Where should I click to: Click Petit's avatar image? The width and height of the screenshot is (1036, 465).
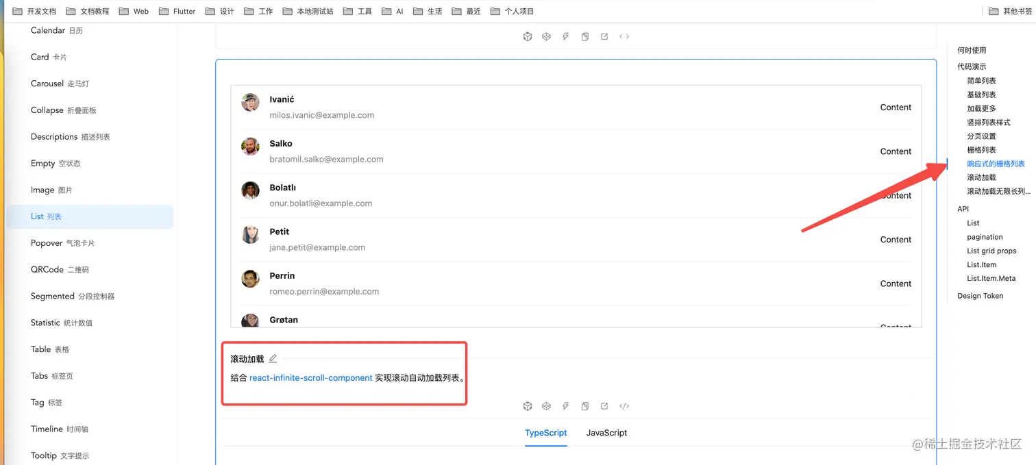pos(251,235)
